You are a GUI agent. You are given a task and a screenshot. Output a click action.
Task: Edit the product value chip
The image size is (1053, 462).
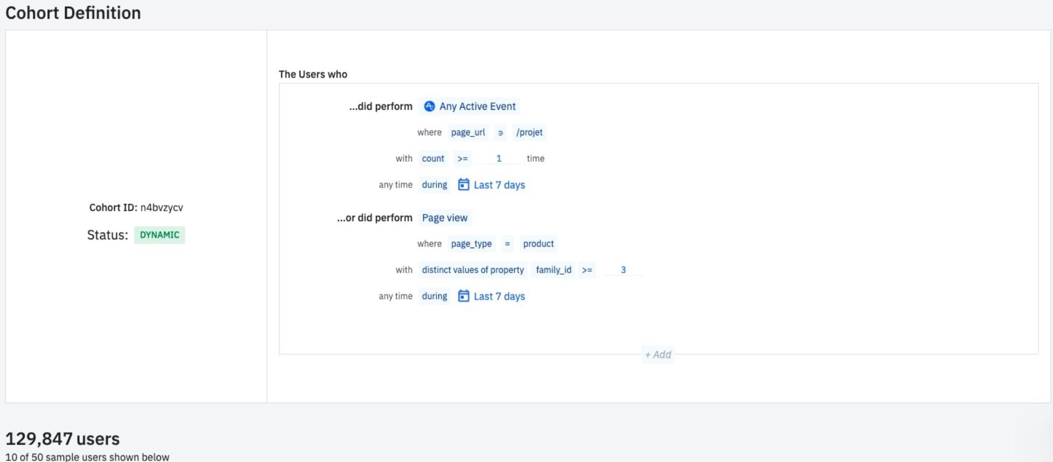coord(538,243)
